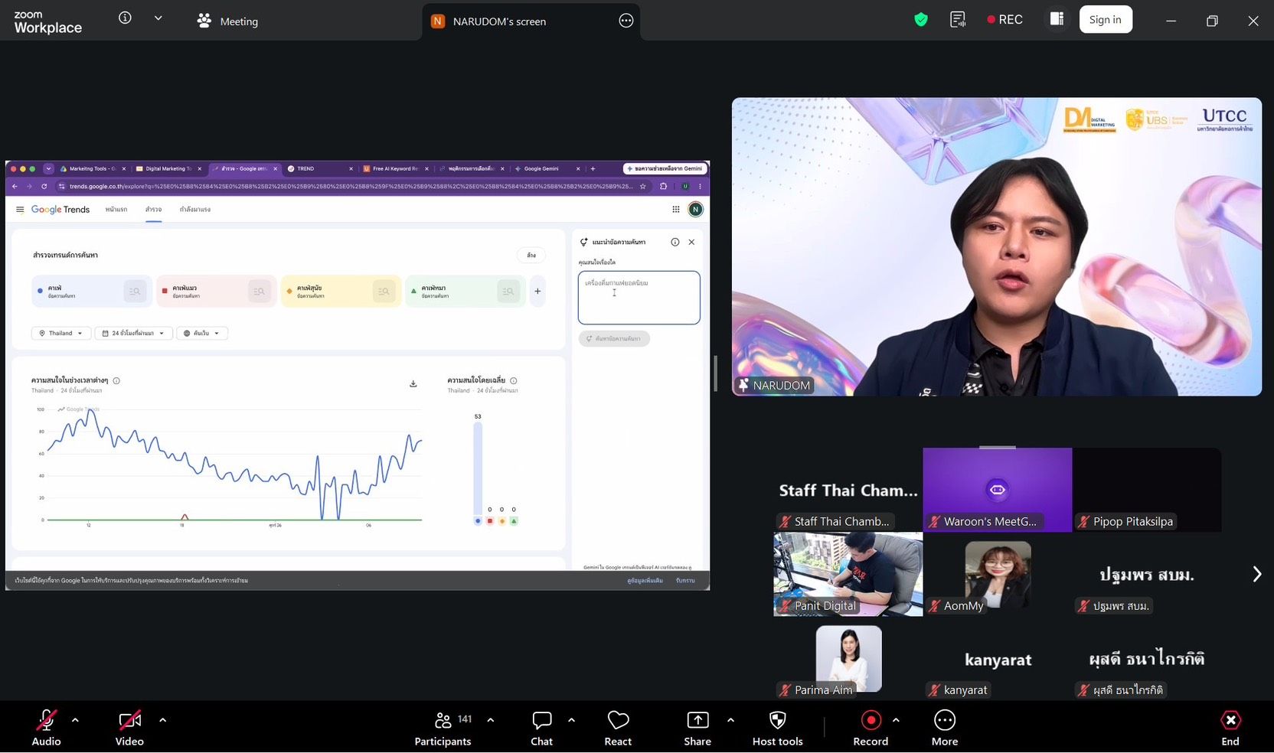Add comparison term with plus button
This screenshot has height=753, width=1274.
point(537,292)
